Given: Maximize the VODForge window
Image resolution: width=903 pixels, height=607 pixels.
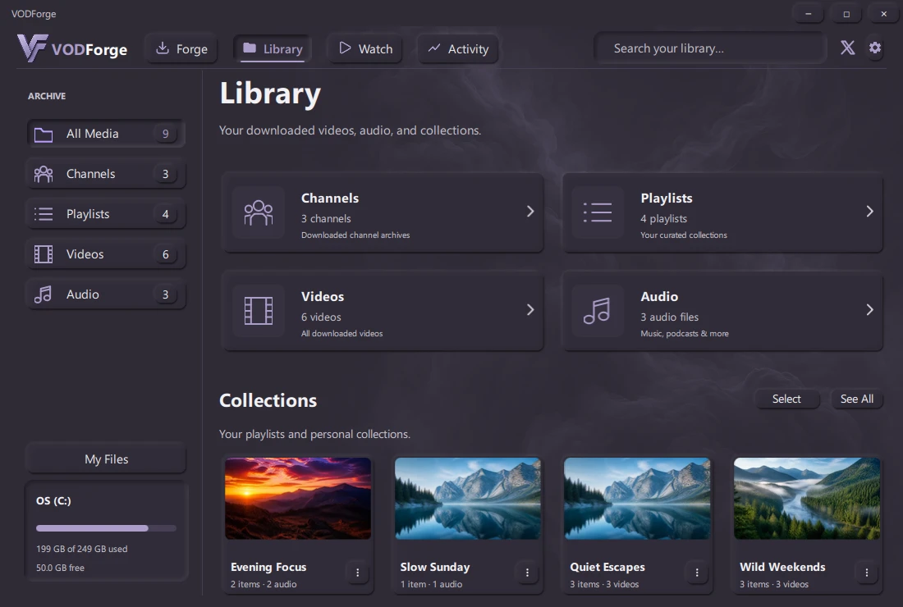Looking at the screenshot, I should (x=846, y=13).
